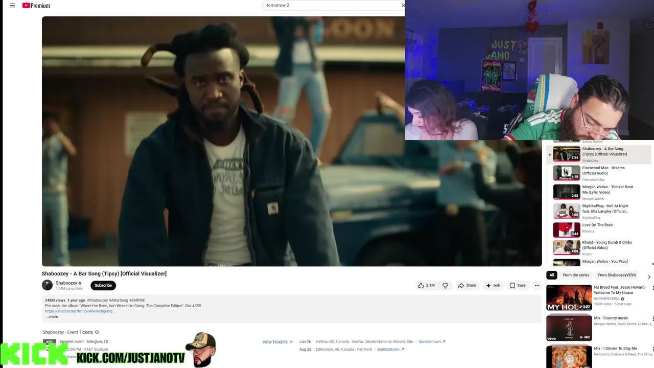654x368 pixels.
Task: Select the 'From ShaboozeyVEVO' filter chip
Action: [617, 275]
